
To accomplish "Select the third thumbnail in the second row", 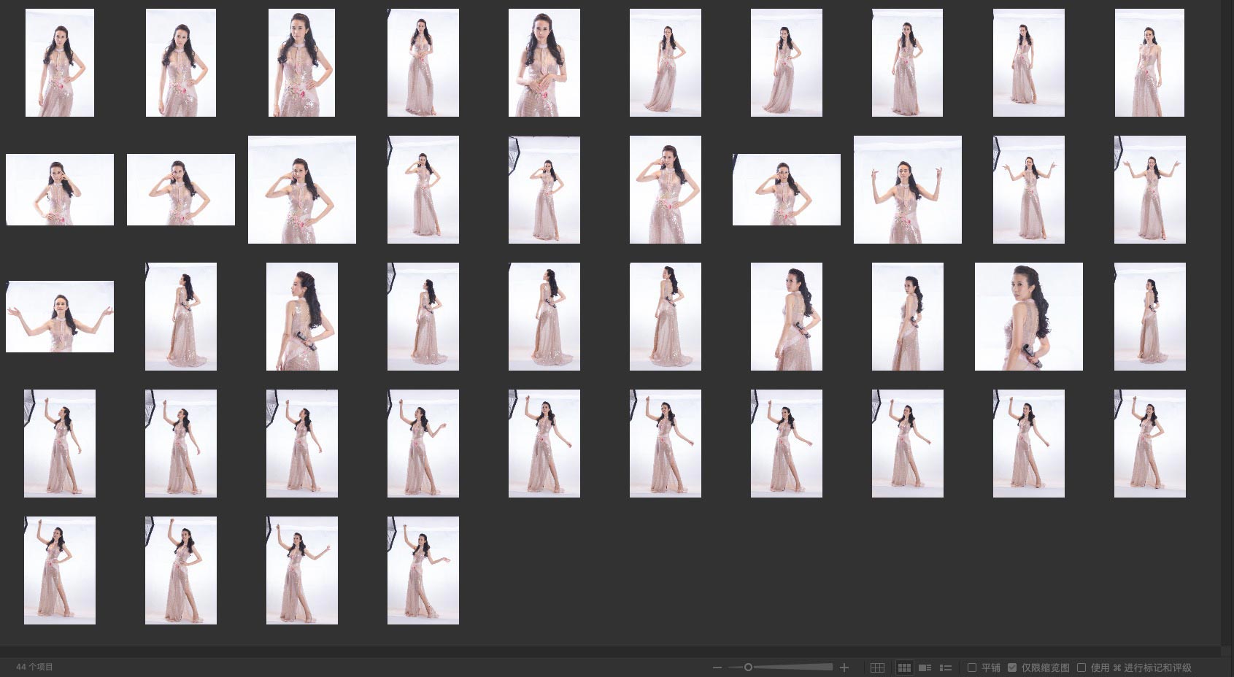I will (302, 190).
